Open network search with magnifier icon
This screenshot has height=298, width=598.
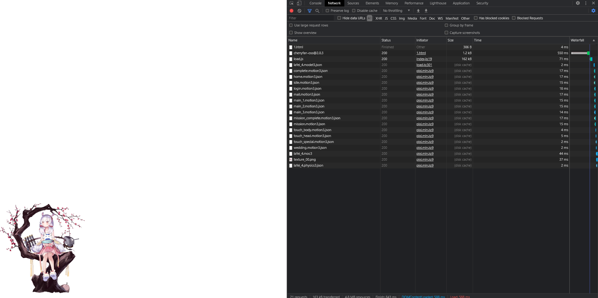coord(317,11)
